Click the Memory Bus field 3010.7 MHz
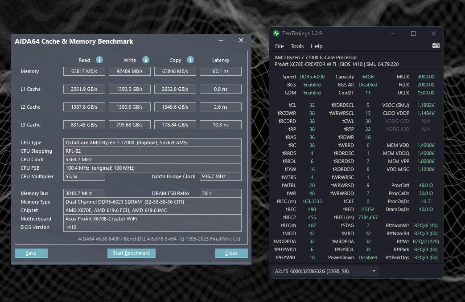Image resolution: width=465 pixels, height=302 pixels. click(x=84, y=193)
